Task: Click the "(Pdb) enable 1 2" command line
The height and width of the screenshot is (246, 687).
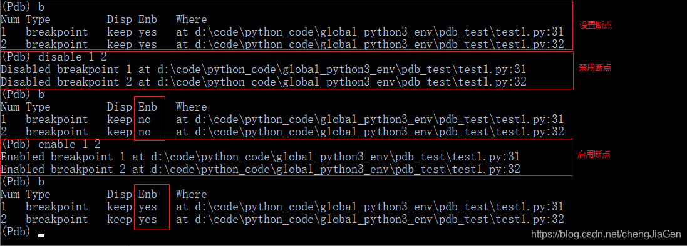Action: pyautogui.click(x=51, y=145)
